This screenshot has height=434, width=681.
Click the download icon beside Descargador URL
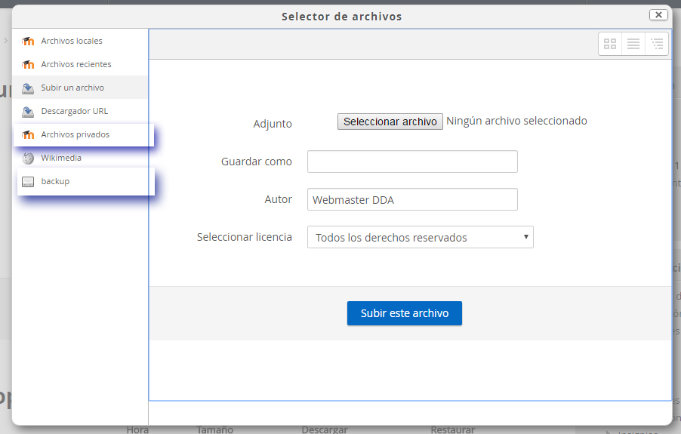coord(28,112)
